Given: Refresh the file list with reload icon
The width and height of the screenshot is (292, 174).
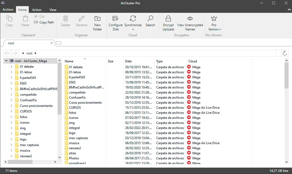Looking at the screenshot, I should point(285,53).
